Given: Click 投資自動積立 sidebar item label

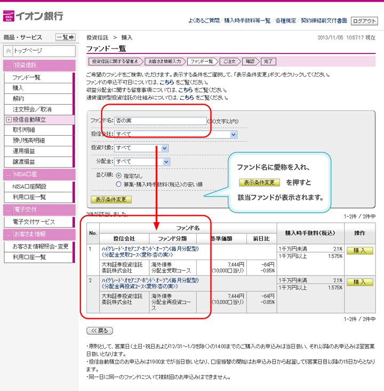Looking at the screenshot, I should 29,120.
